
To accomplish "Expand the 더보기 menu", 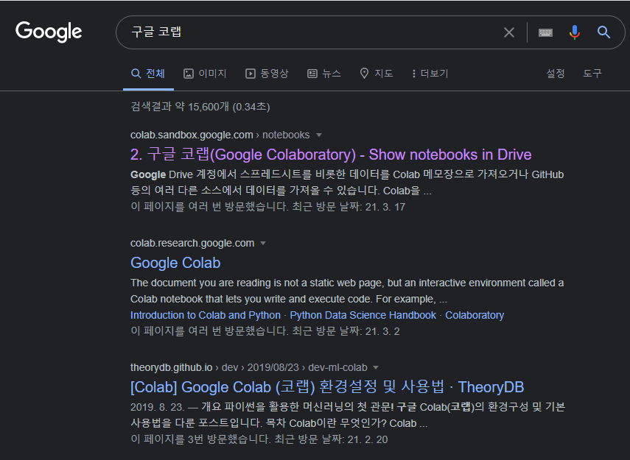I will click(430, 74).
